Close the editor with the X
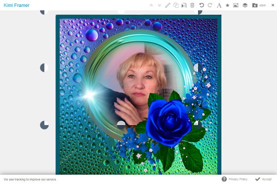The height and width of the screenshot is (184, 277). [272, 5]
